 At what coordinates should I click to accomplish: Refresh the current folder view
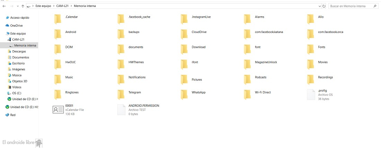(324, 6)
